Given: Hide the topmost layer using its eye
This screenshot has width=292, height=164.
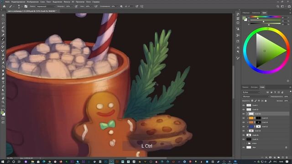Looking at the screenshot, I should 243,105.
